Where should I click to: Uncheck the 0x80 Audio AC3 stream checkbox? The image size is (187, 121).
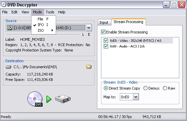(x=106, y=46)
